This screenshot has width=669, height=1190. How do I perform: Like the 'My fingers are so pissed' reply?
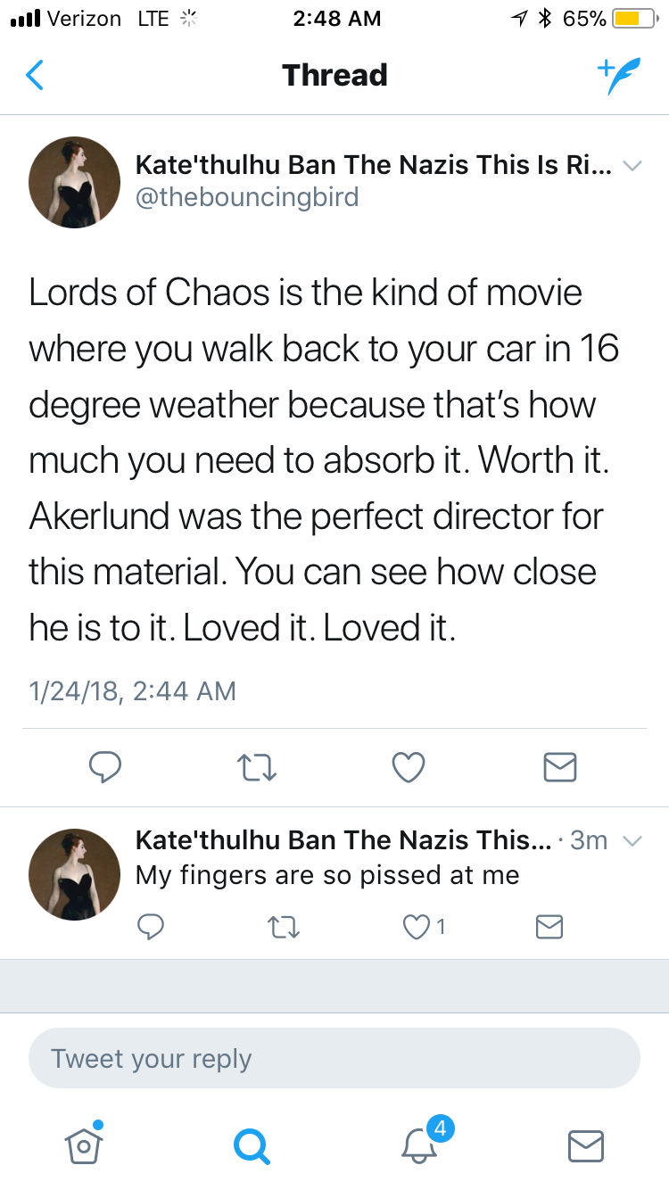417,928
